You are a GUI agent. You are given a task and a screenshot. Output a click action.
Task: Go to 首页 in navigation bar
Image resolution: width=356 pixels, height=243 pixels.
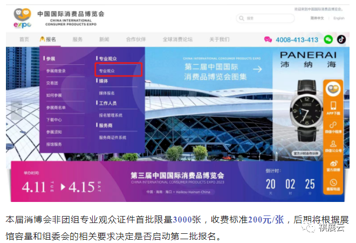click(x=24, y=39)
